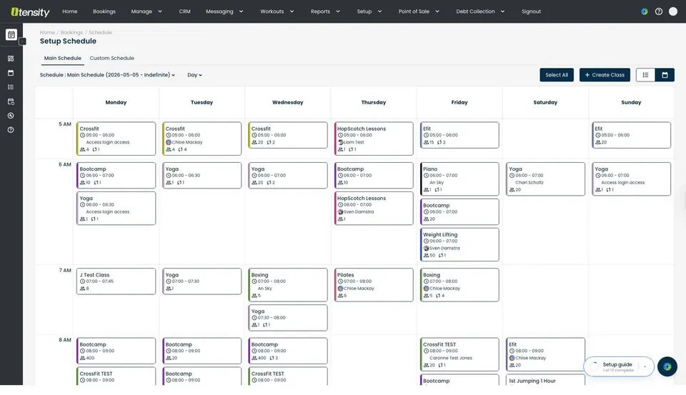Screen dimensions: 686x395
Task: Open the Workouts dropdown
Action: click(x=277, y=12)
